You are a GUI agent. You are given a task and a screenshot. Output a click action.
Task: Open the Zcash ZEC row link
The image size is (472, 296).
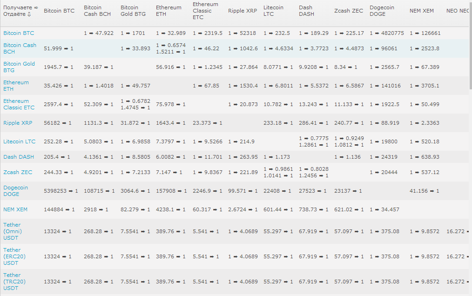click(x=18, y=172)
